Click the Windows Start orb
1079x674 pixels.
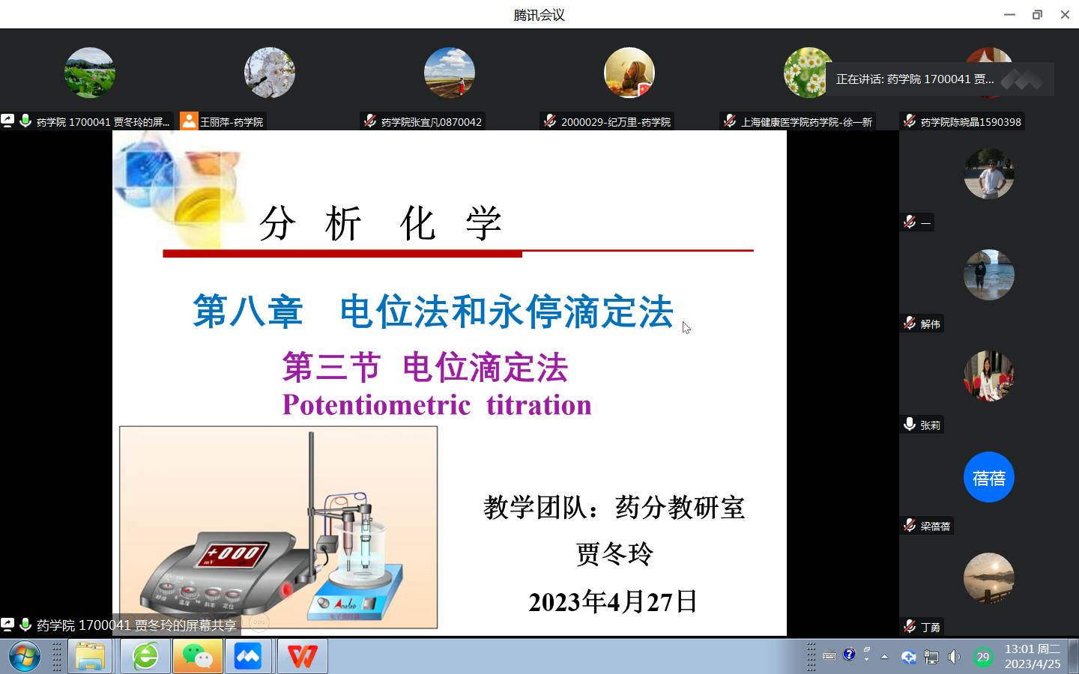(x=24, y=657)
